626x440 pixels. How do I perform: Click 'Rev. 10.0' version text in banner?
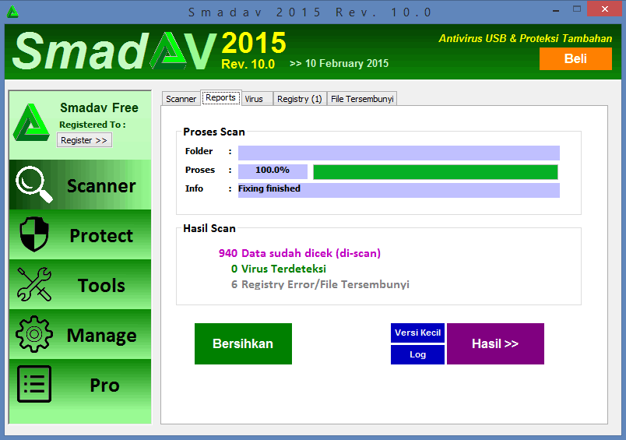248,64
